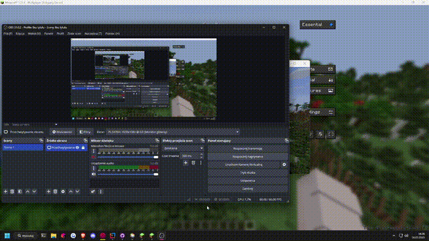Open Ustawienia settings button
429x241 pixels.
click(x=247, y=181)
